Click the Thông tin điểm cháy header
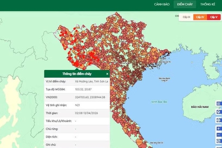The height and width of the screenshot is (148, 222). click(x=77, y=74)
